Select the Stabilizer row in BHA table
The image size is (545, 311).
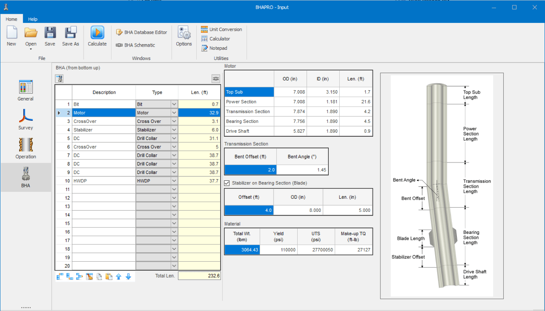[x=138, y=130]
